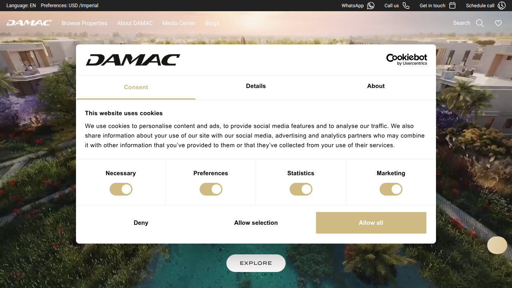Switch to the Consent tab
This screenshot has height=288, width=512.
(136, 87)
